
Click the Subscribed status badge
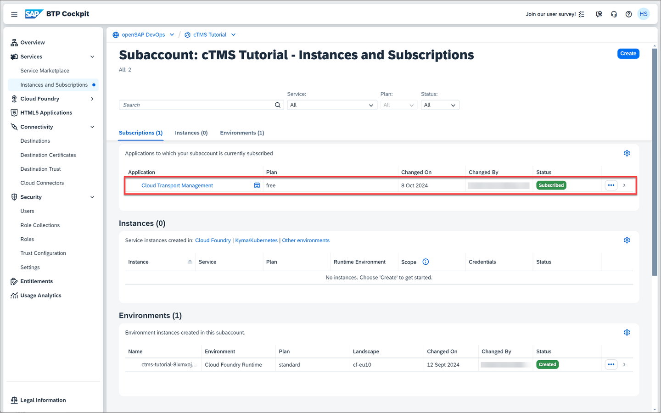(551, 185)
